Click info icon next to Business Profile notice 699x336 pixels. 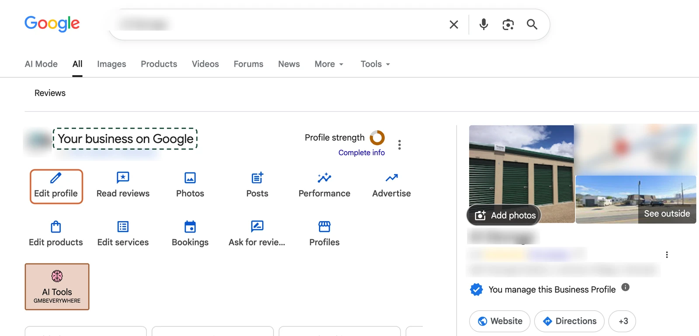pos(626,287)
